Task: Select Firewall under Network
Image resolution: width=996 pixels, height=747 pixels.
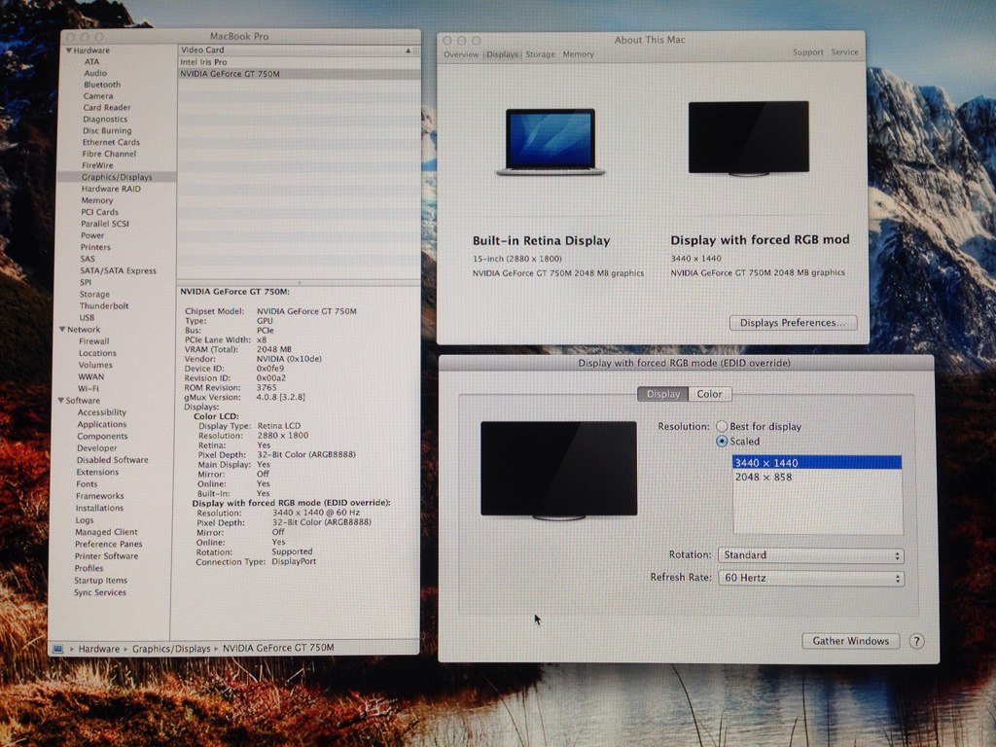Action: (x=94, y=341)
